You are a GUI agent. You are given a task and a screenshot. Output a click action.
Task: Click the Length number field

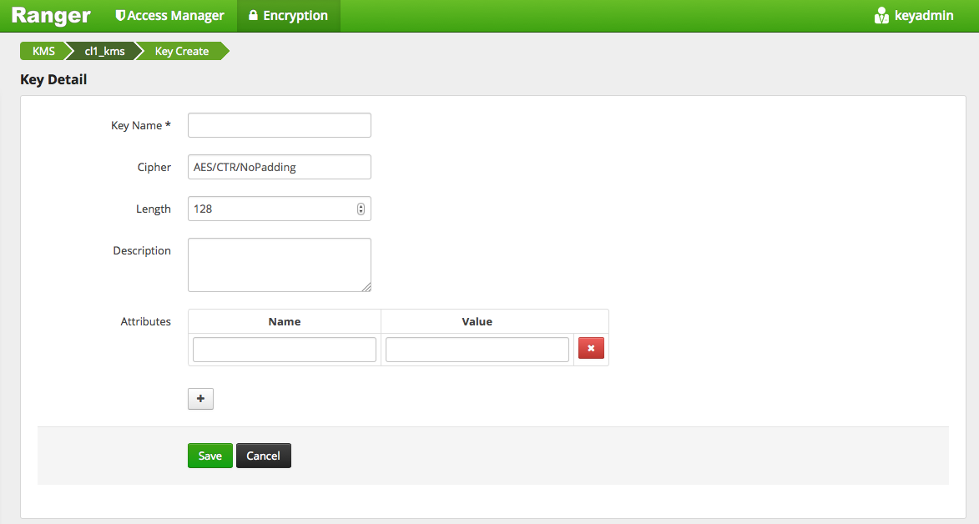pos(270,209)
